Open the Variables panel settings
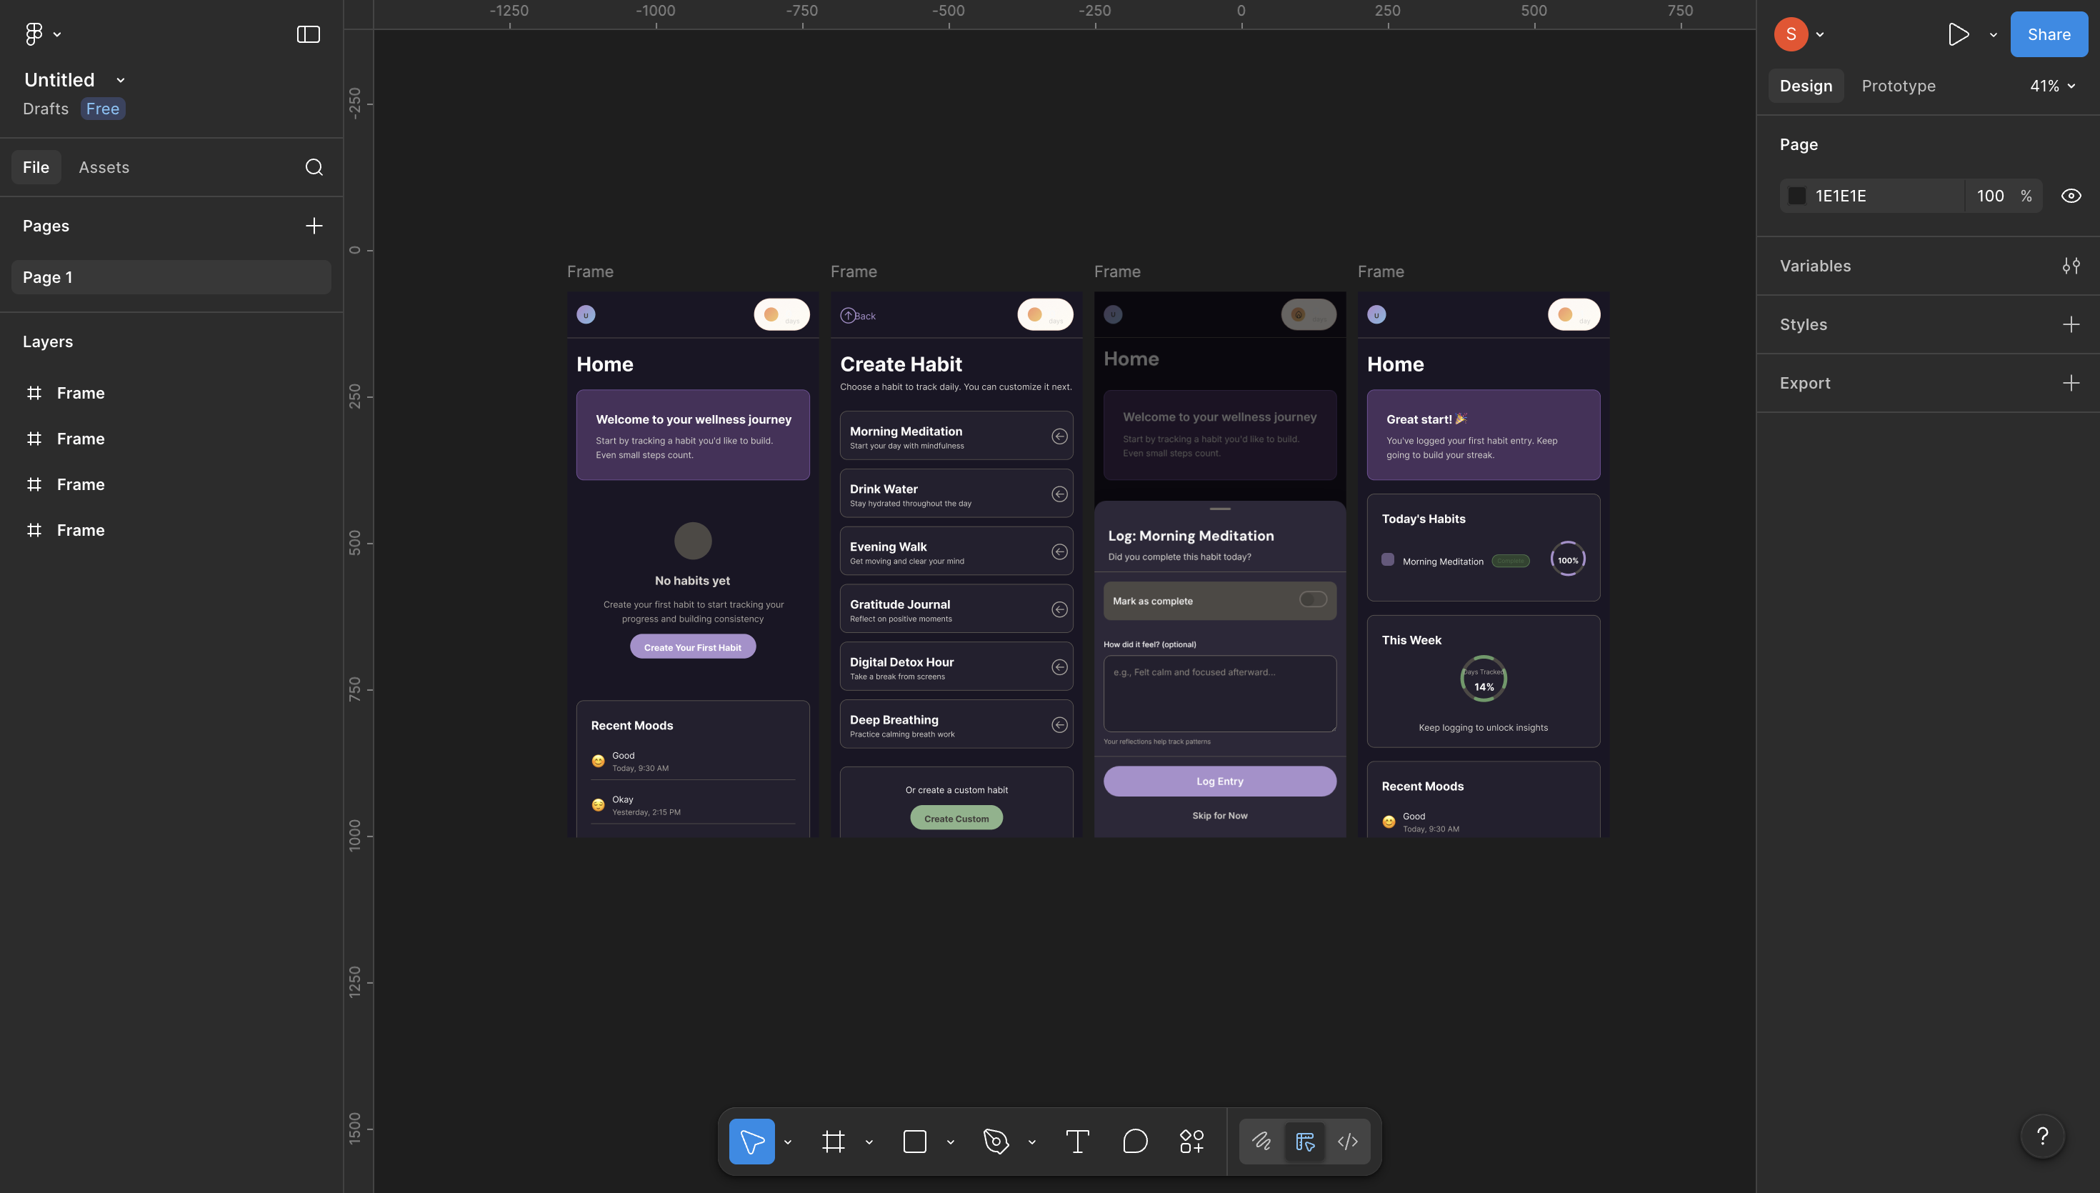The width and height of the screenshot is (2100, 1193). click(x=2071, y=264)
